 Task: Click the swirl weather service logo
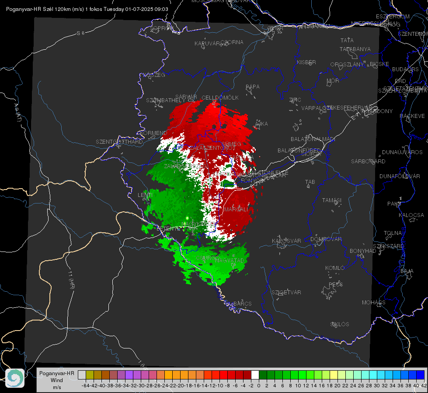[15, 378]
